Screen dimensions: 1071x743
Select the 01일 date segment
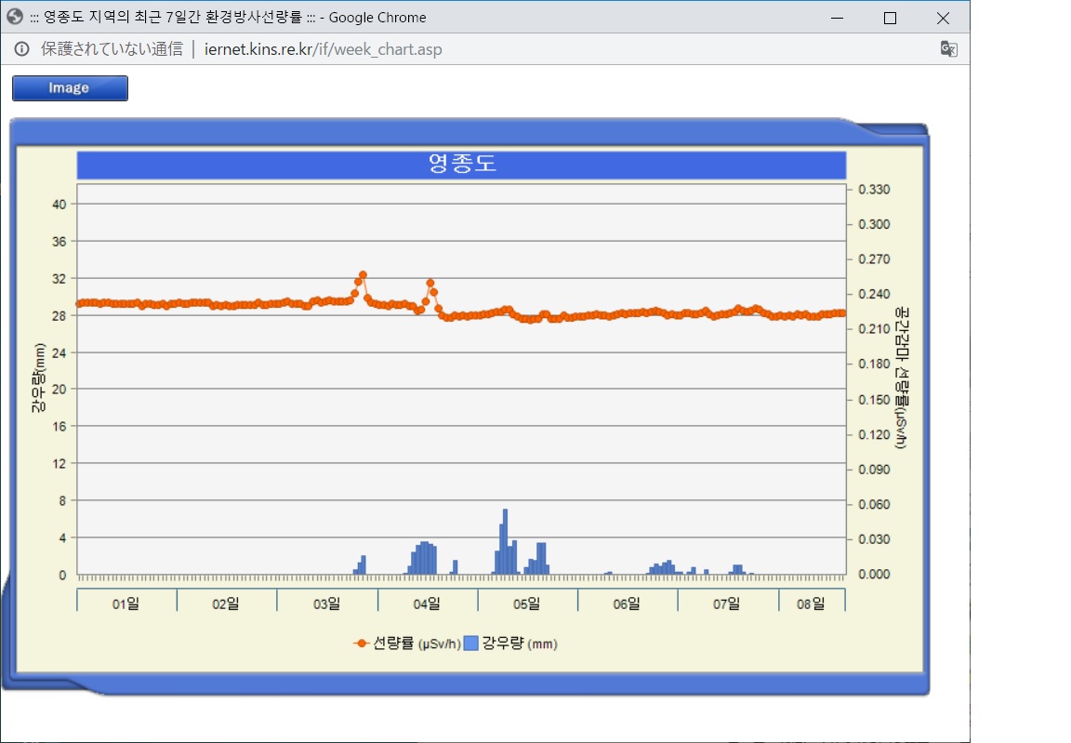[x=126, y=604]
